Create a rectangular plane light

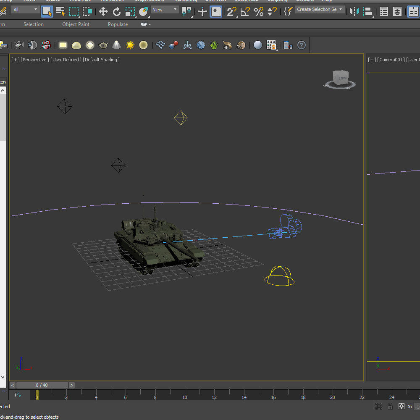click(63, 45)
